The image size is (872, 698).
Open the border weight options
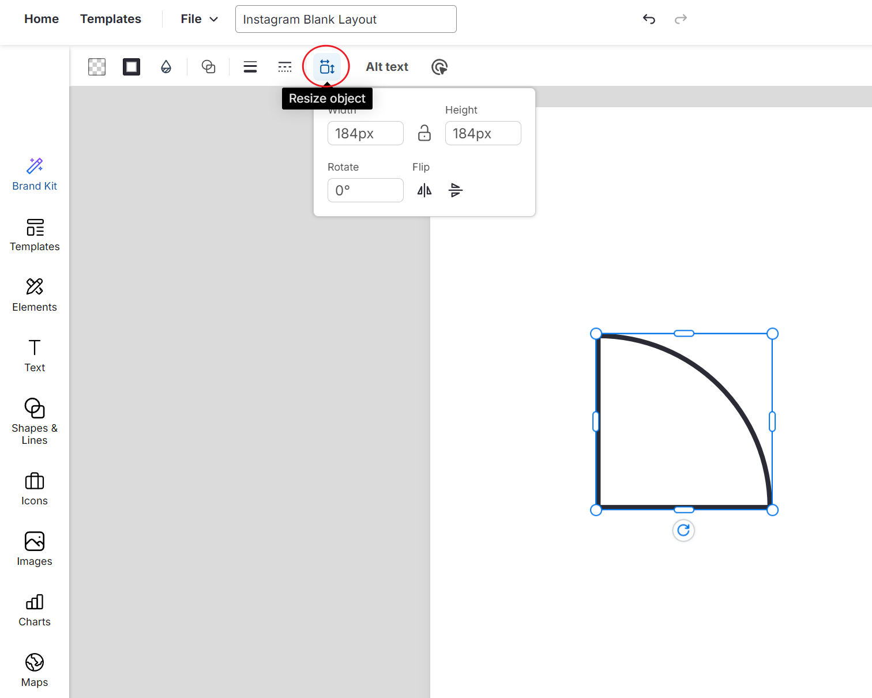click(250, 66)
